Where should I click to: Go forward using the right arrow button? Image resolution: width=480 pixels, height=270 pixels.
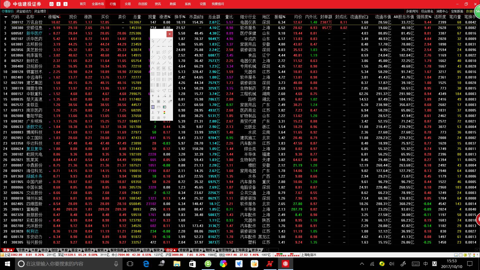(65, 4)
